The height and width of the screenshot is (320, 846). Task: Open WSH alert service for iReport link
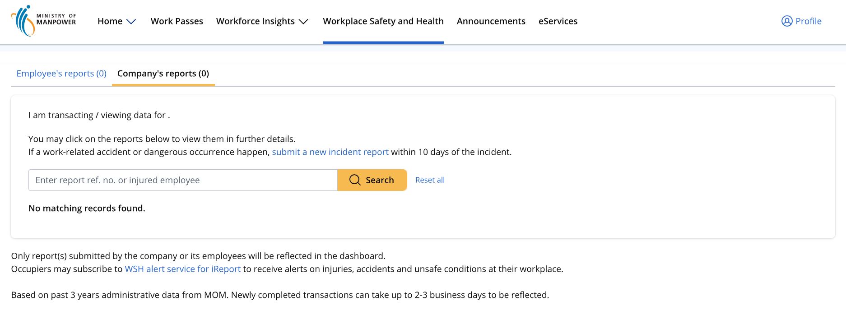point(182,269)
